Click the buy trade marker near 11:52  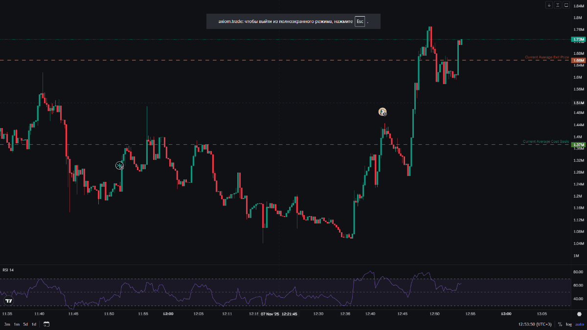pos(120,166)
